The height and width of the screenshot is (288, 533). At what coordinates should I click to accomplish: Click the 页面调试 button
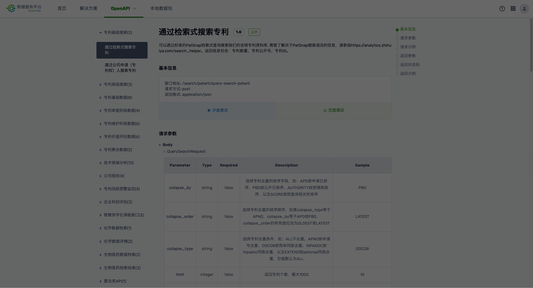[336, 110]
